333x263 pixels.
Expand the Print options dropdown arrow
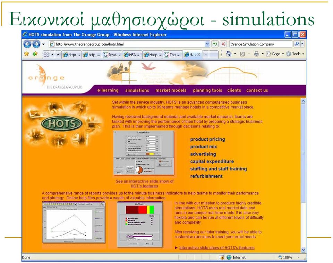coord(263,54)
